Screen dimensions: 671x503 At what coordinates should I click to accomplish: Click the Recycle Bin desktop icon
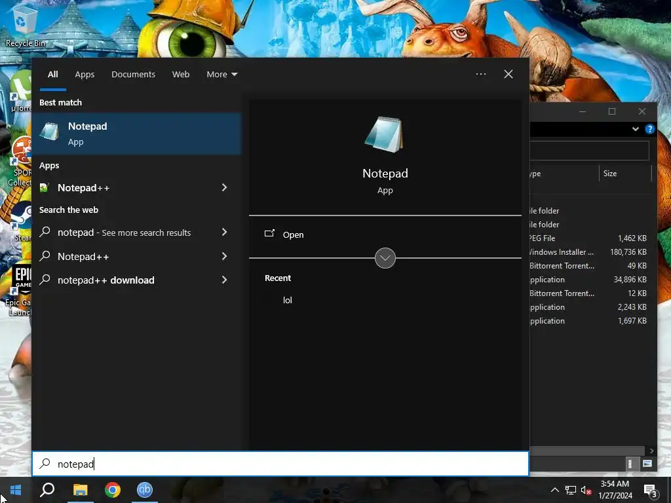coord(26,26)
